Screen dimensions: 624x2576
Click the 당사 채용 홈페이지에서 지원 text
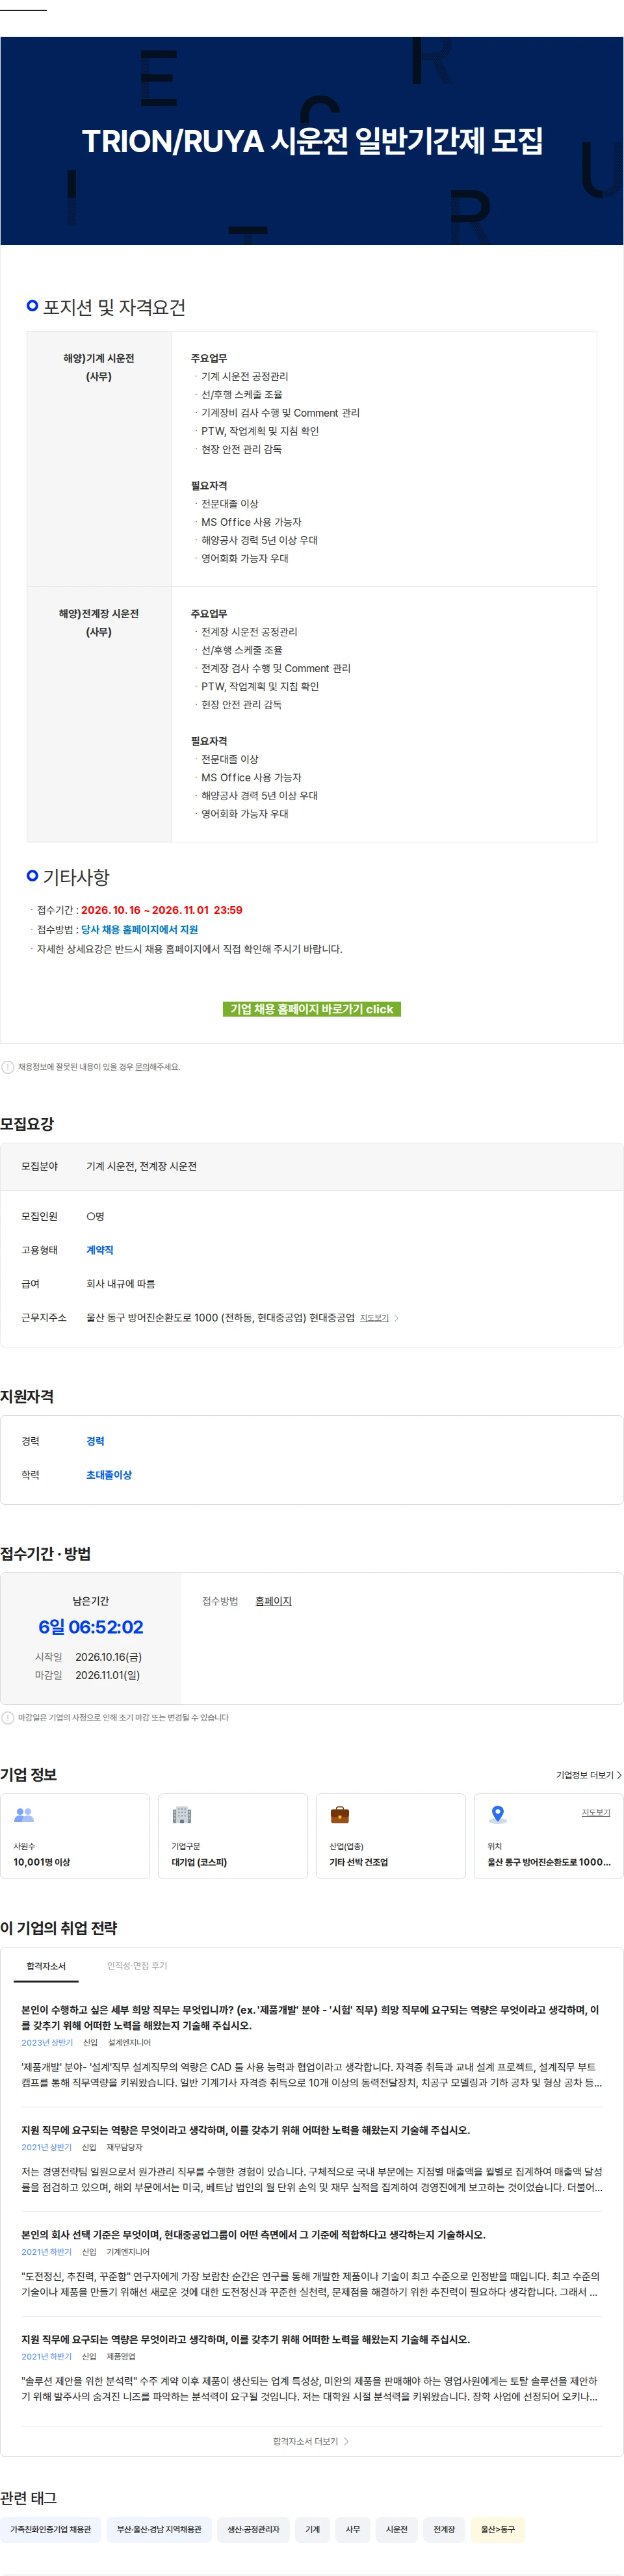(x=139, y=929)
